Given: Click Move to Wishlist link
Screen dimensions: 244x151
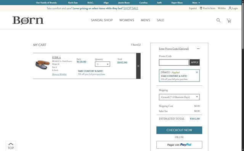Looking at the screenshot, I should tap(59, 74).
